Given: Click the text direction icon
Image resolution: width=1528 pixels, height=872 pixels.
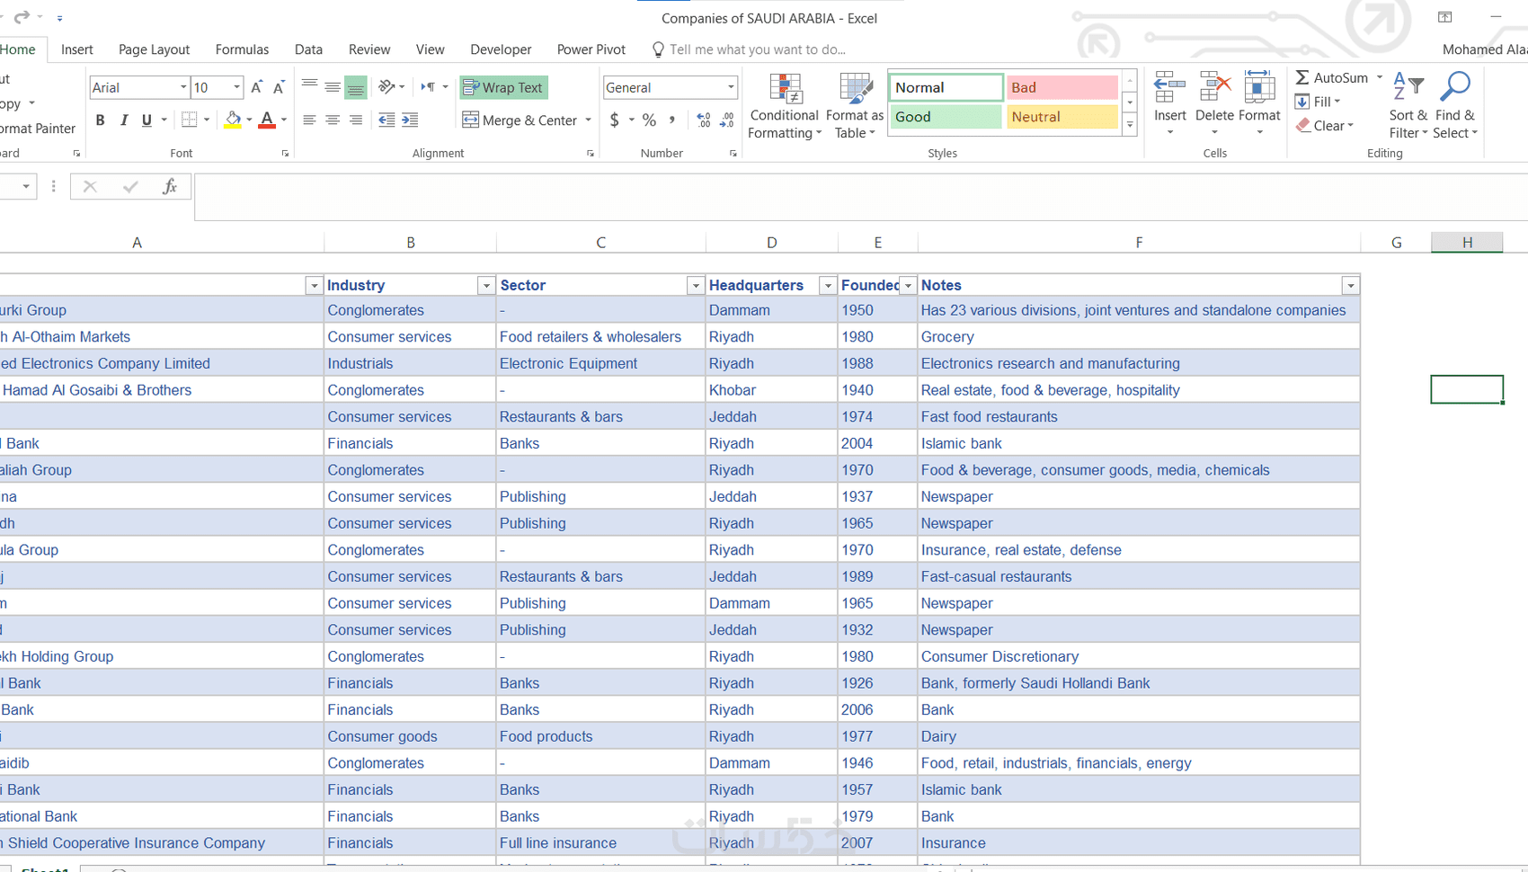Looking at the screenshot, I should 428,86.
